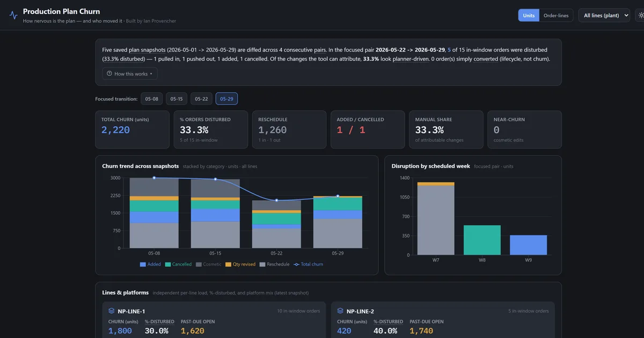Click NP-LINE-2 %-disturbed value 40.0%

pos(385,331)
